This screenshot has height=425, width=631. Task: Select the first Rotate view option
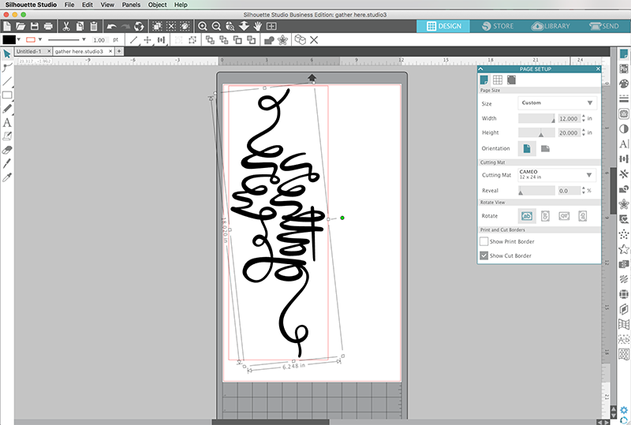[527, 216]
